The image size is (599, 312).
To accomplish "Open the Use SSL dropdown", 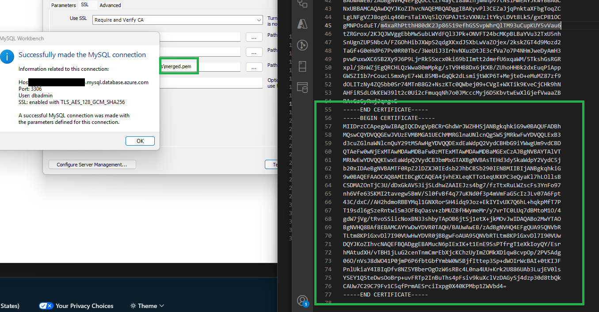I will click(x=178, y=20).
